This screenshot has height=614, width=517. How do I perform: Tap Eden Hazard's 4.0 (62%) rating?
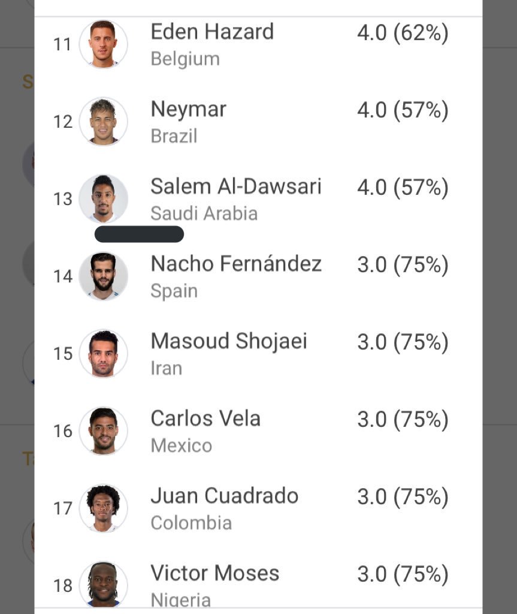click(x=403, y=33)
